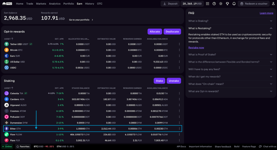Open API Docs link

pyautogui.click(x=181, y=146)
